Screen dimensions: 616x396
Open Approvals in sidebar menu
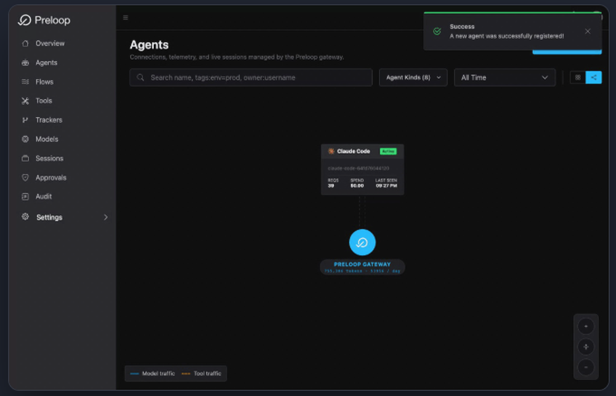51,178
